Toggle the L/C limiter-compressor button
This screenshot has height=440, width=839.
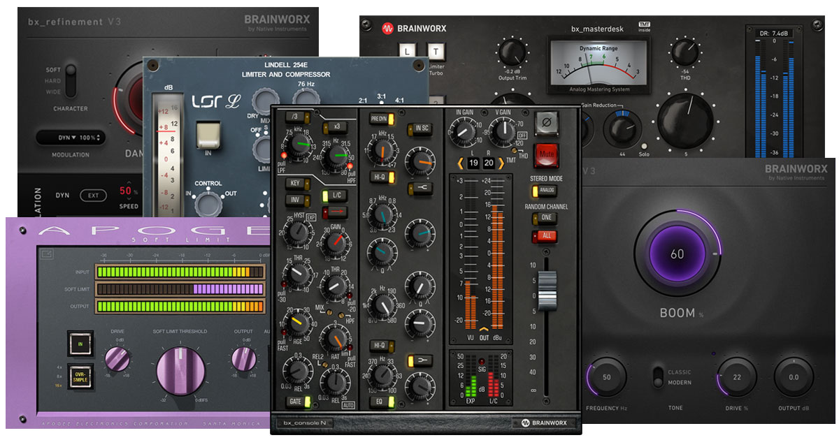[x=334, y=196]
